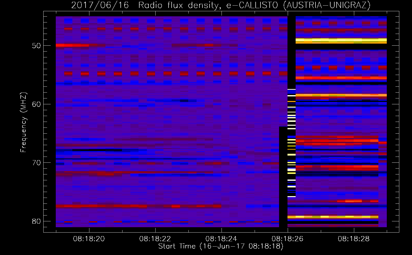Click the 'Frequency (MHZ)' axis label
Image resolution: width=412 pixels, height=255 pixels.
(23, 122)
